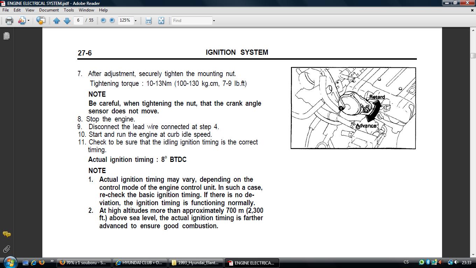The image size is (476, 268).
Task: Click the '8. Stop the engine.' step
Action: pos(106,119)
